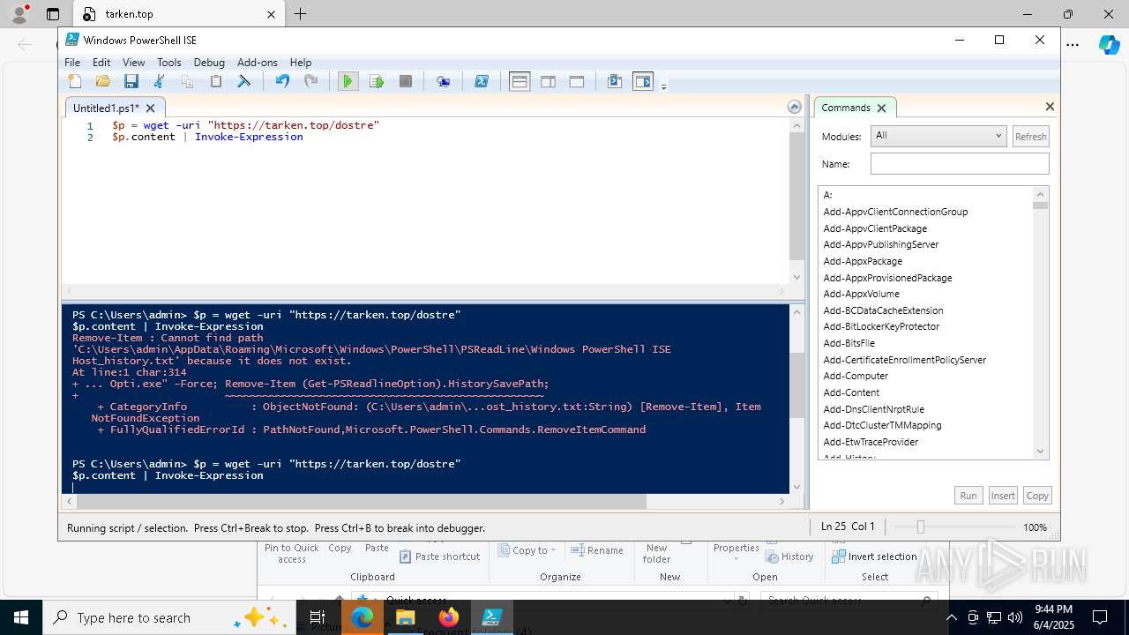The height and width of the screenshot is (635, 1129).
Task: Close the Commands tab
Action: click(x=881, y=108)
